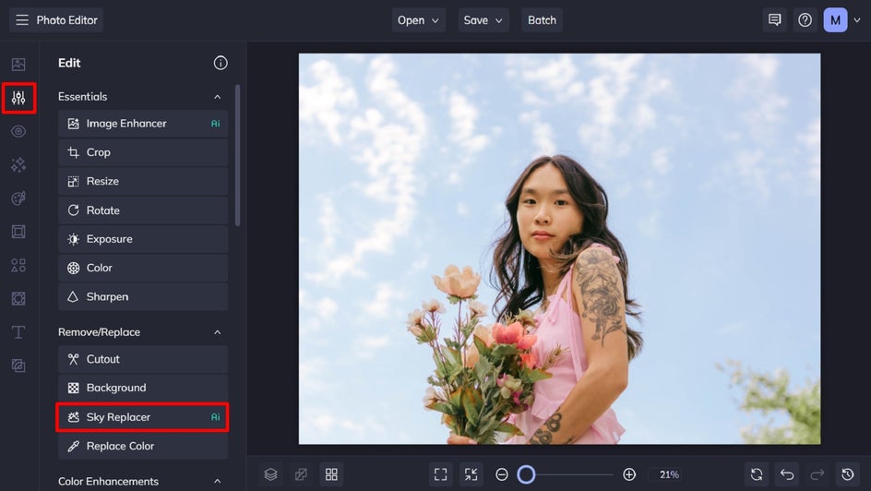This screenshot has width=871, height=491.
Task: Zoom in with the plus icon
Action: point(629,474)
